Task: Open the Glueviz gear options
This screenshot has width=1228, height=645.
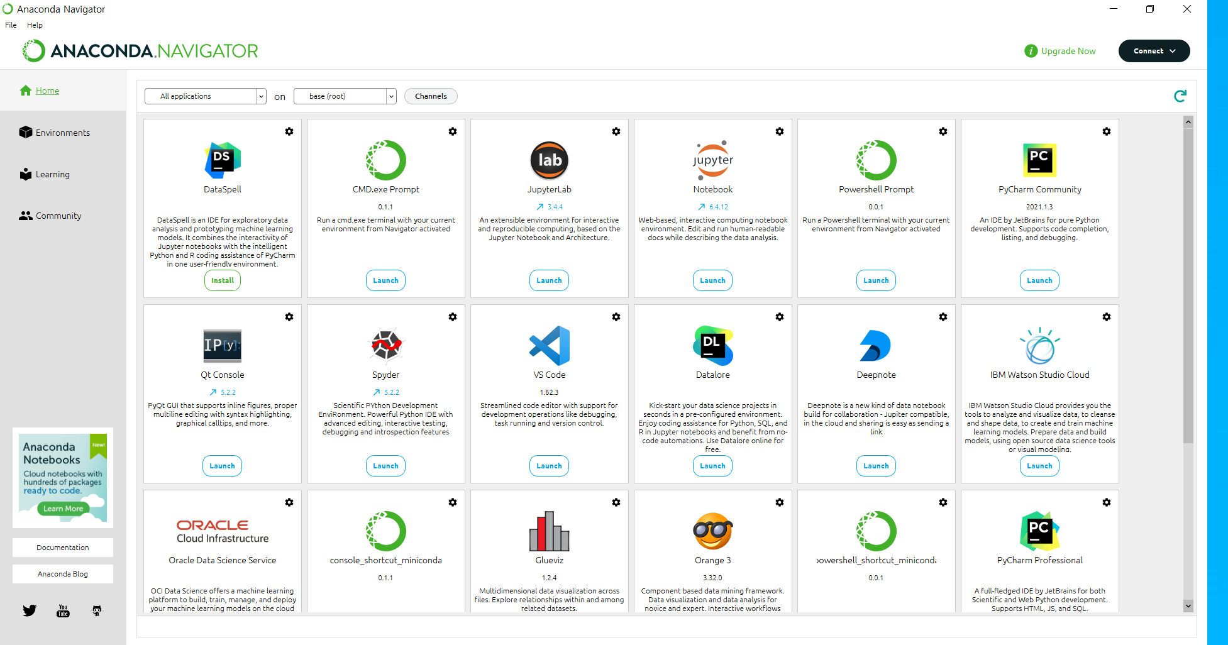Action: click(x=616, y=502)
